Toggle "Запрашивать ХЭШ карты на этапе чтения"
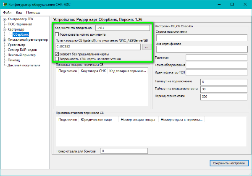252x176 pixels. pos(57,59)
